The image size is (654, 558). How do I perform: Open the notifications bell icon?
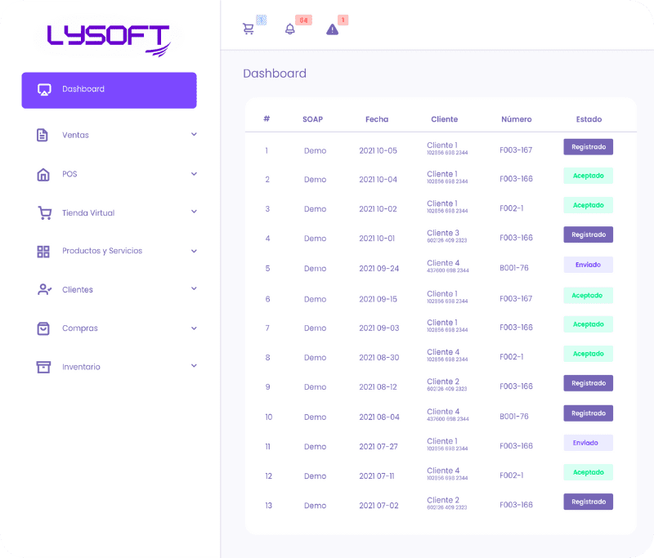290,29
